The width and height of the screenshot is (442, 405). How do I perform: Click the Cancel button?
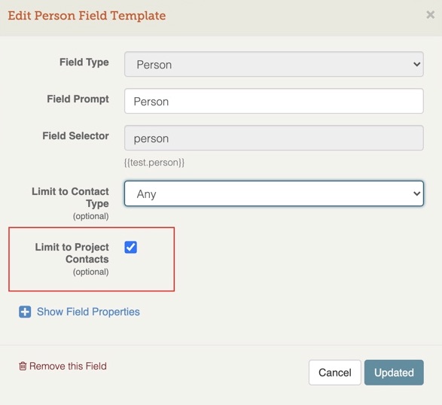coord(335,373)
